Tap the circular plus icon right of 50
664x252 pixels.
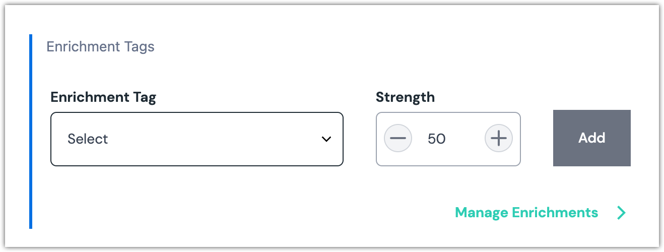click(498, 138)
